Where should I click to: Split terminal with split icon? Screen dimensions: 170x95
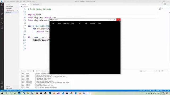(159, 71)
